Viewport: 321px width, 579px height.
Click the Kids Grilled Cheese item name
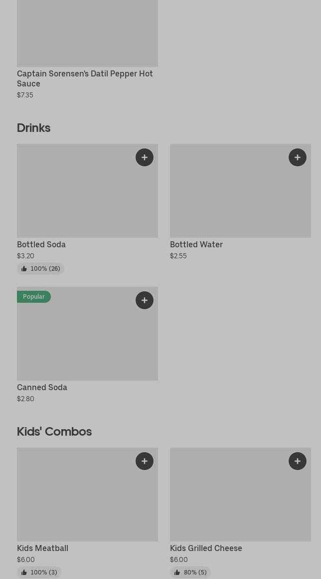click(x=206, y=548)
